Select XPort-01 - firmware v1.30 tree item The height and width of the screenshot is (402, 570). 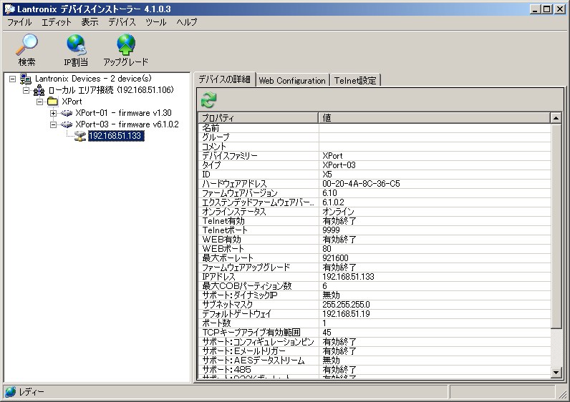124,113
